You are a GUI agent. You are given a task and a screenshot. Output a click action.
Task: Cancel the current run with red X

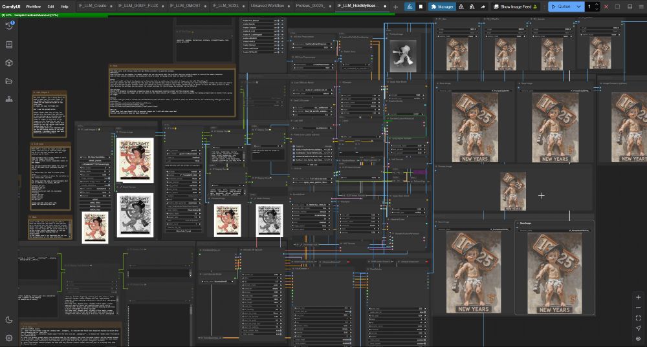[606, 6]
